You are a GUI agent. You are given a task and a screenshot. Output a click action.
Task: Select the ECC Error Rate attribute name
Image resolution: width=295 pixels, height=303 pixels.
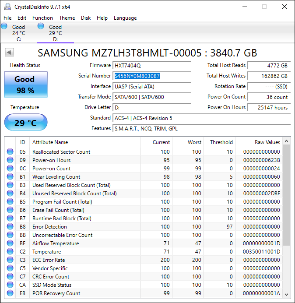point(49,260)
